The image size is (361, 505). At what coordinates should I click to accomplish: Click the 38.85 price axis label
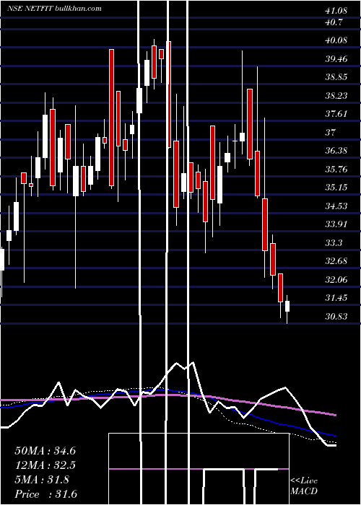(x=336, y=77)
